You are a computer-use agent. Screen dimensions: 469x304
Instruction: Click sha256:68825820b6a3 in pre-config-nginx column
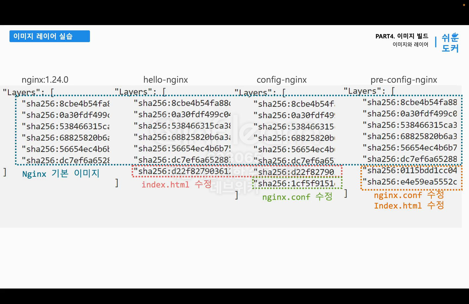pos(410,136)
